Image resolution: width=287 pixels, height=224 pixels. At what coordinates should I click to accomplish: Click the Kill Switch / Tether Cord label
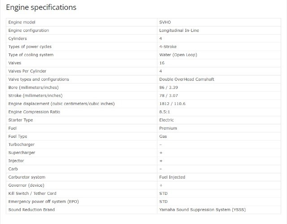[x=32, y=193]
